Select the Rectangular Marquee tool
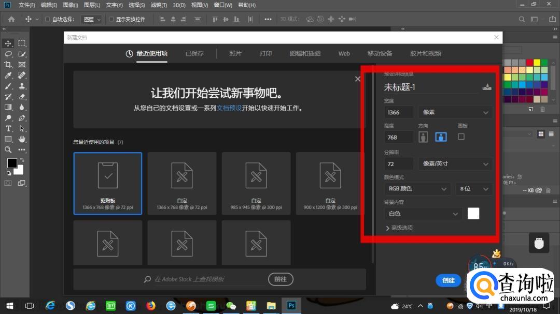The height and width of the screenshot is (314, 560). click(22, 43)
